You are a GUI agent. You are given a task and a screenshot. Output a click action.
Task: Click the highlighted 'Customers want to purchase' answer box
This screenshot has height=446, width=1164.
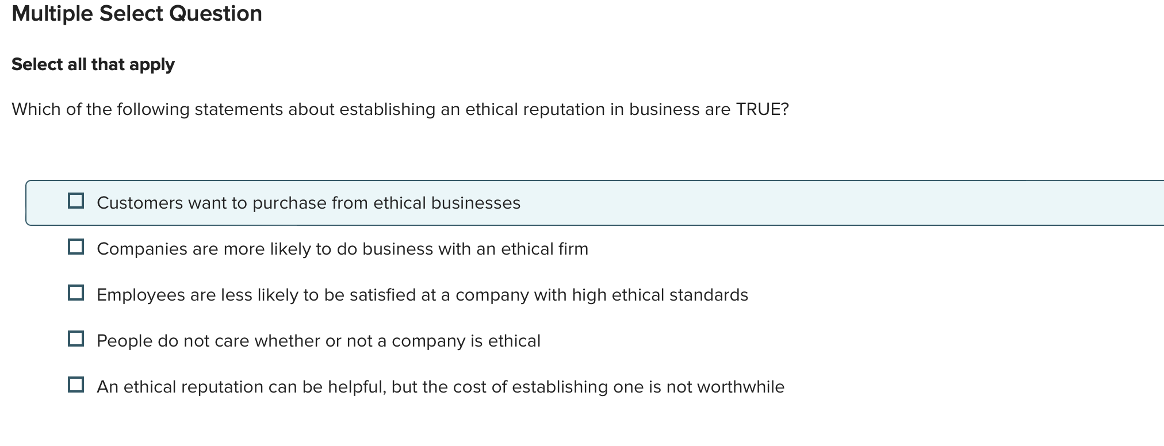[309, 203]
